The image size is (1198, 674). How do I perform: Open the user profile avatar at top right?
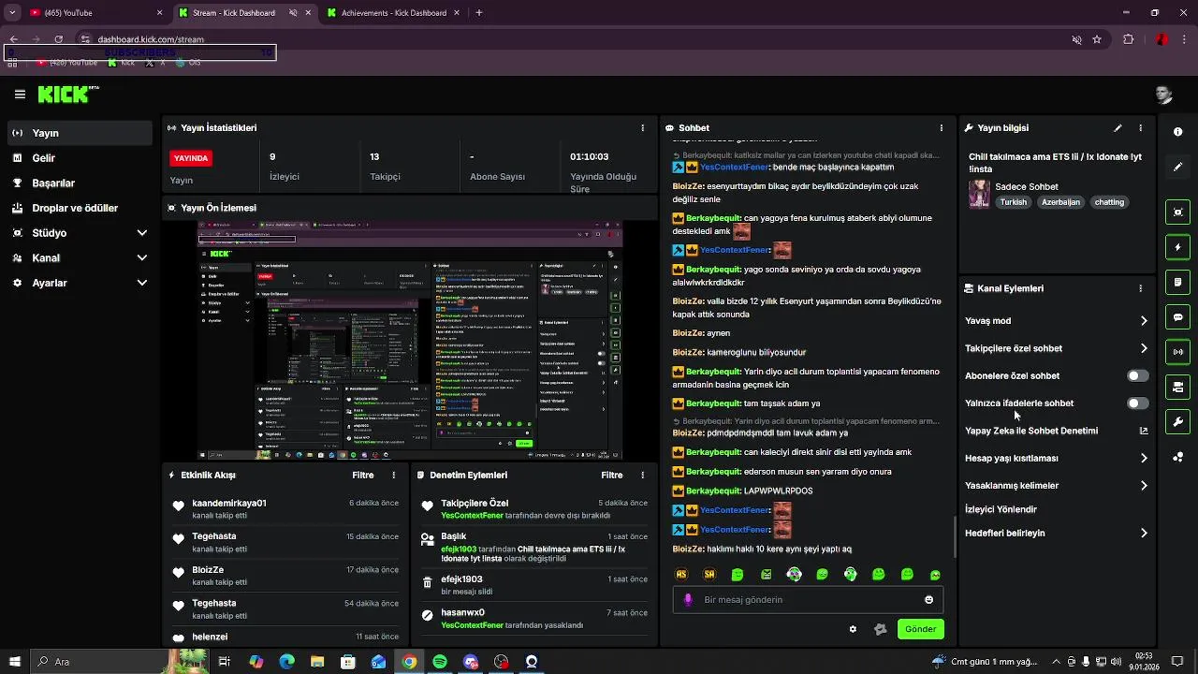click(x=1163, y=95)
